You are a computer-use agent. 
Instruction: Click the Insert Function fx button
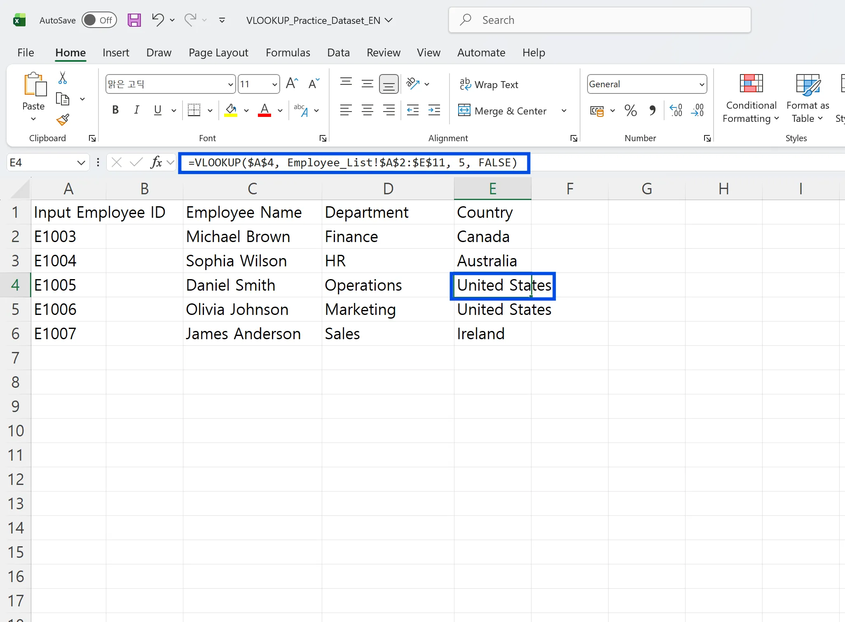pyautogui.click(x=157, y=162)
